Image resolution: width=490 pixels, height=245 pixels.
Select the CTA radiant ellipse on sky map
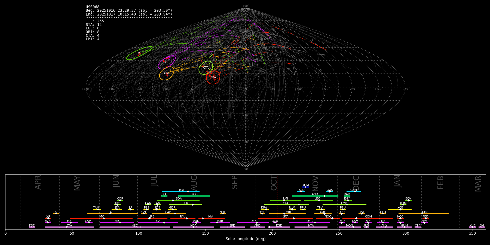[206, 68]
